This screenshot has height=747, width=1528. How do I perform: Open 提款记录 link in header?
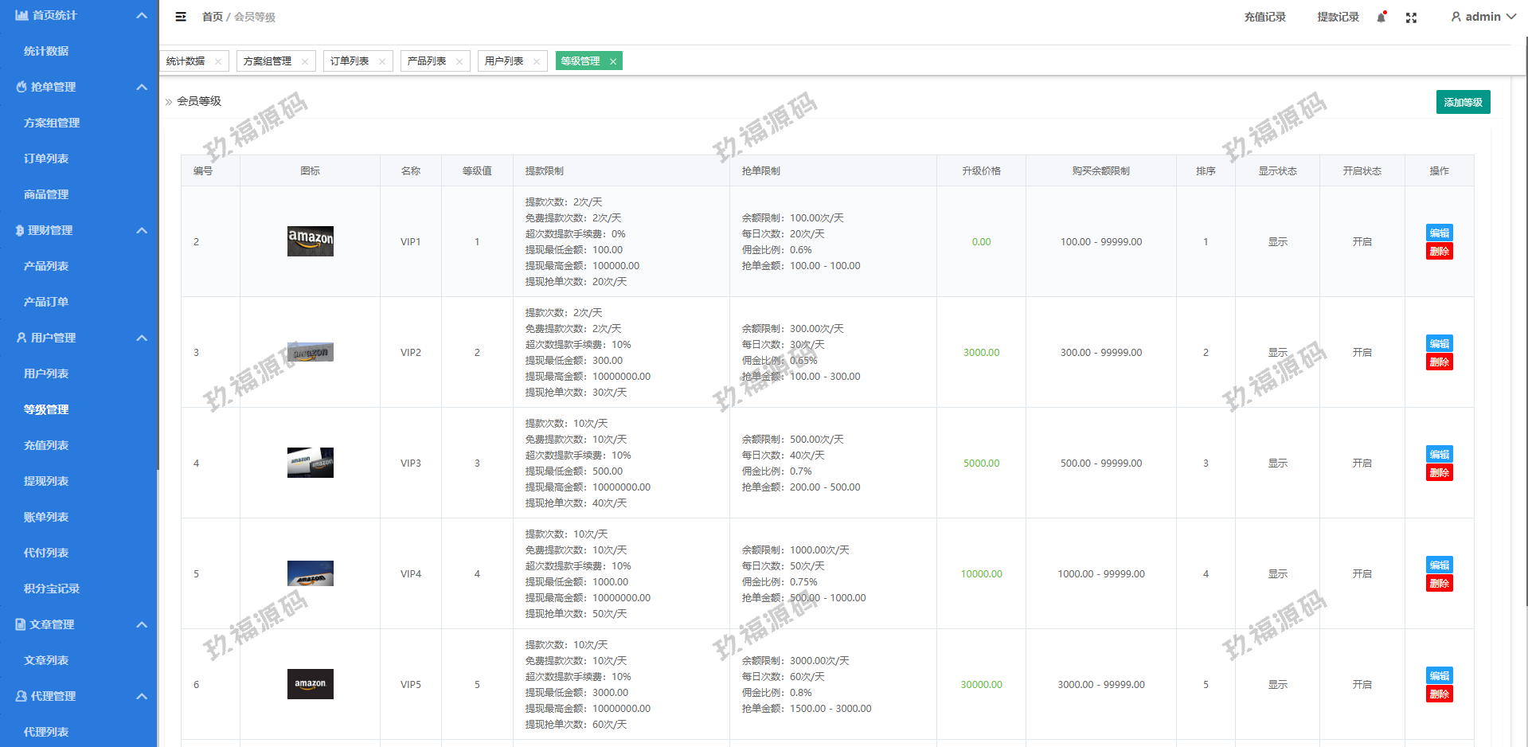pos(1338,17)
